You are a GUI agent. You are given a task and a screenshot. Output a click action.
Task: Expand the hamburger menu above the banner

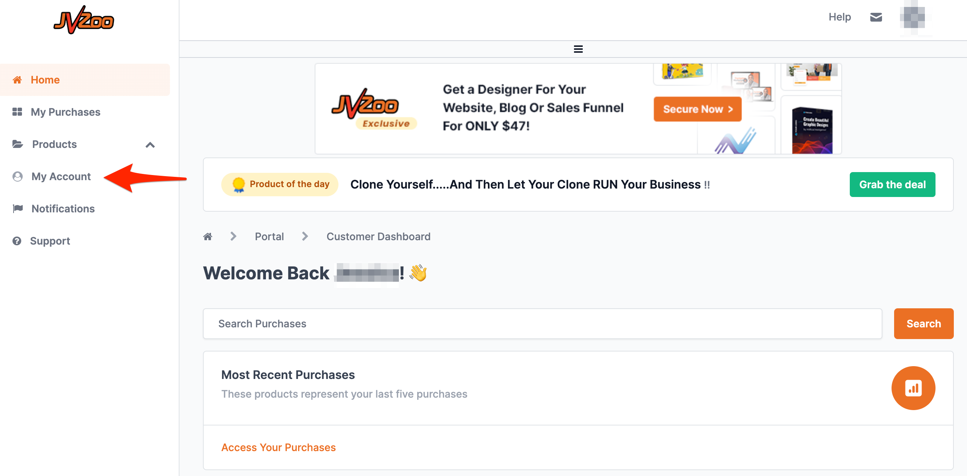tap(578, 49)
